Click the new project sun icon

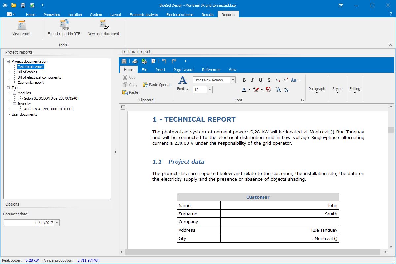[x=5, y=5]
